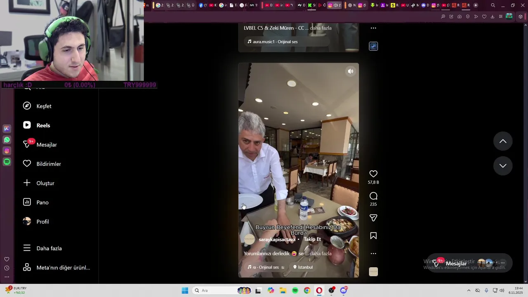
Task: Open Opera sidebar history clock icon
Action: (x=7, y=268)
